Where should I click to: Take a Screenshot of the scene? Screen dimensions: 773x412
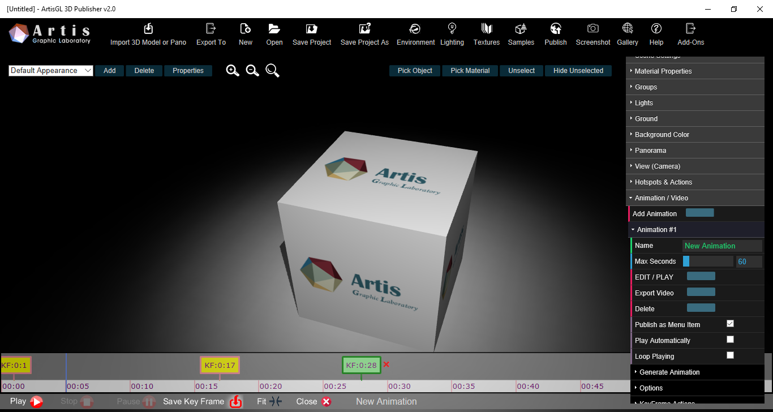593,35
